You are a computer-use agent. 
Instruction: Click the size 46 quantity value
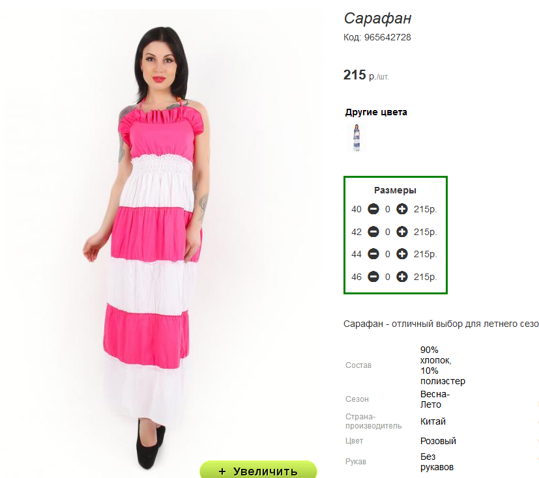(387, 277)
